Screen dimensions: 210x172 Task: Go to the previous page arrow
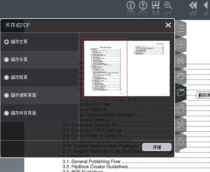[x=206, y=5]
